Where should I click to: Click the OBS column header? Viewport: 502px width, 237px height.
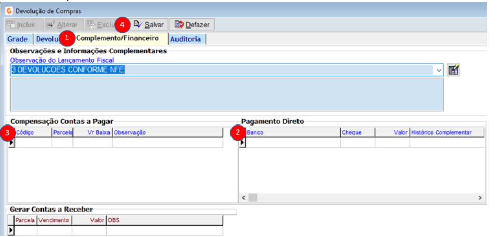click(165, 220)
